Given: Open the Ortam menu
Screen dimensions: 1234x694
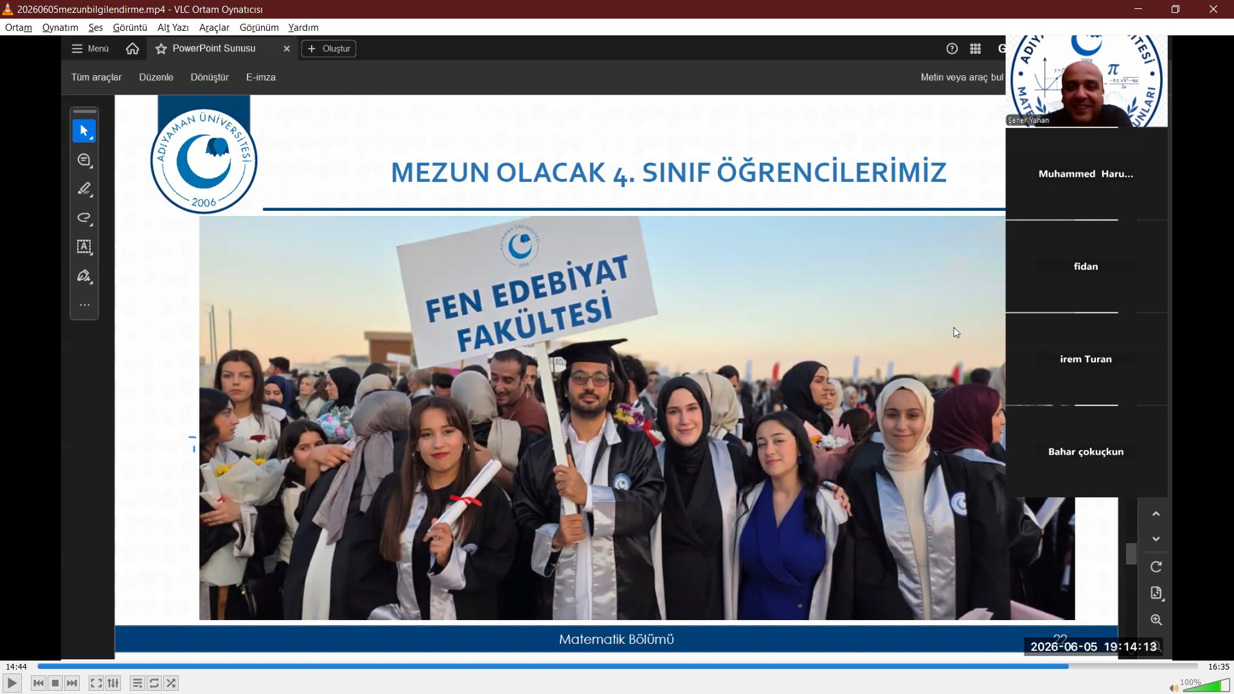Looking at the screenshot, I should click(19, 28).
